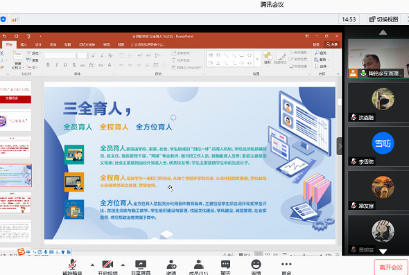Open the emoji reactions icon

[256, 267]
